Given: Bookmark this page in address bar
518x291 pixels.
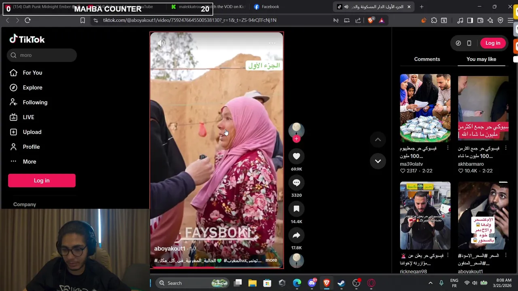Looking at the screenshot, I should 83,20.
